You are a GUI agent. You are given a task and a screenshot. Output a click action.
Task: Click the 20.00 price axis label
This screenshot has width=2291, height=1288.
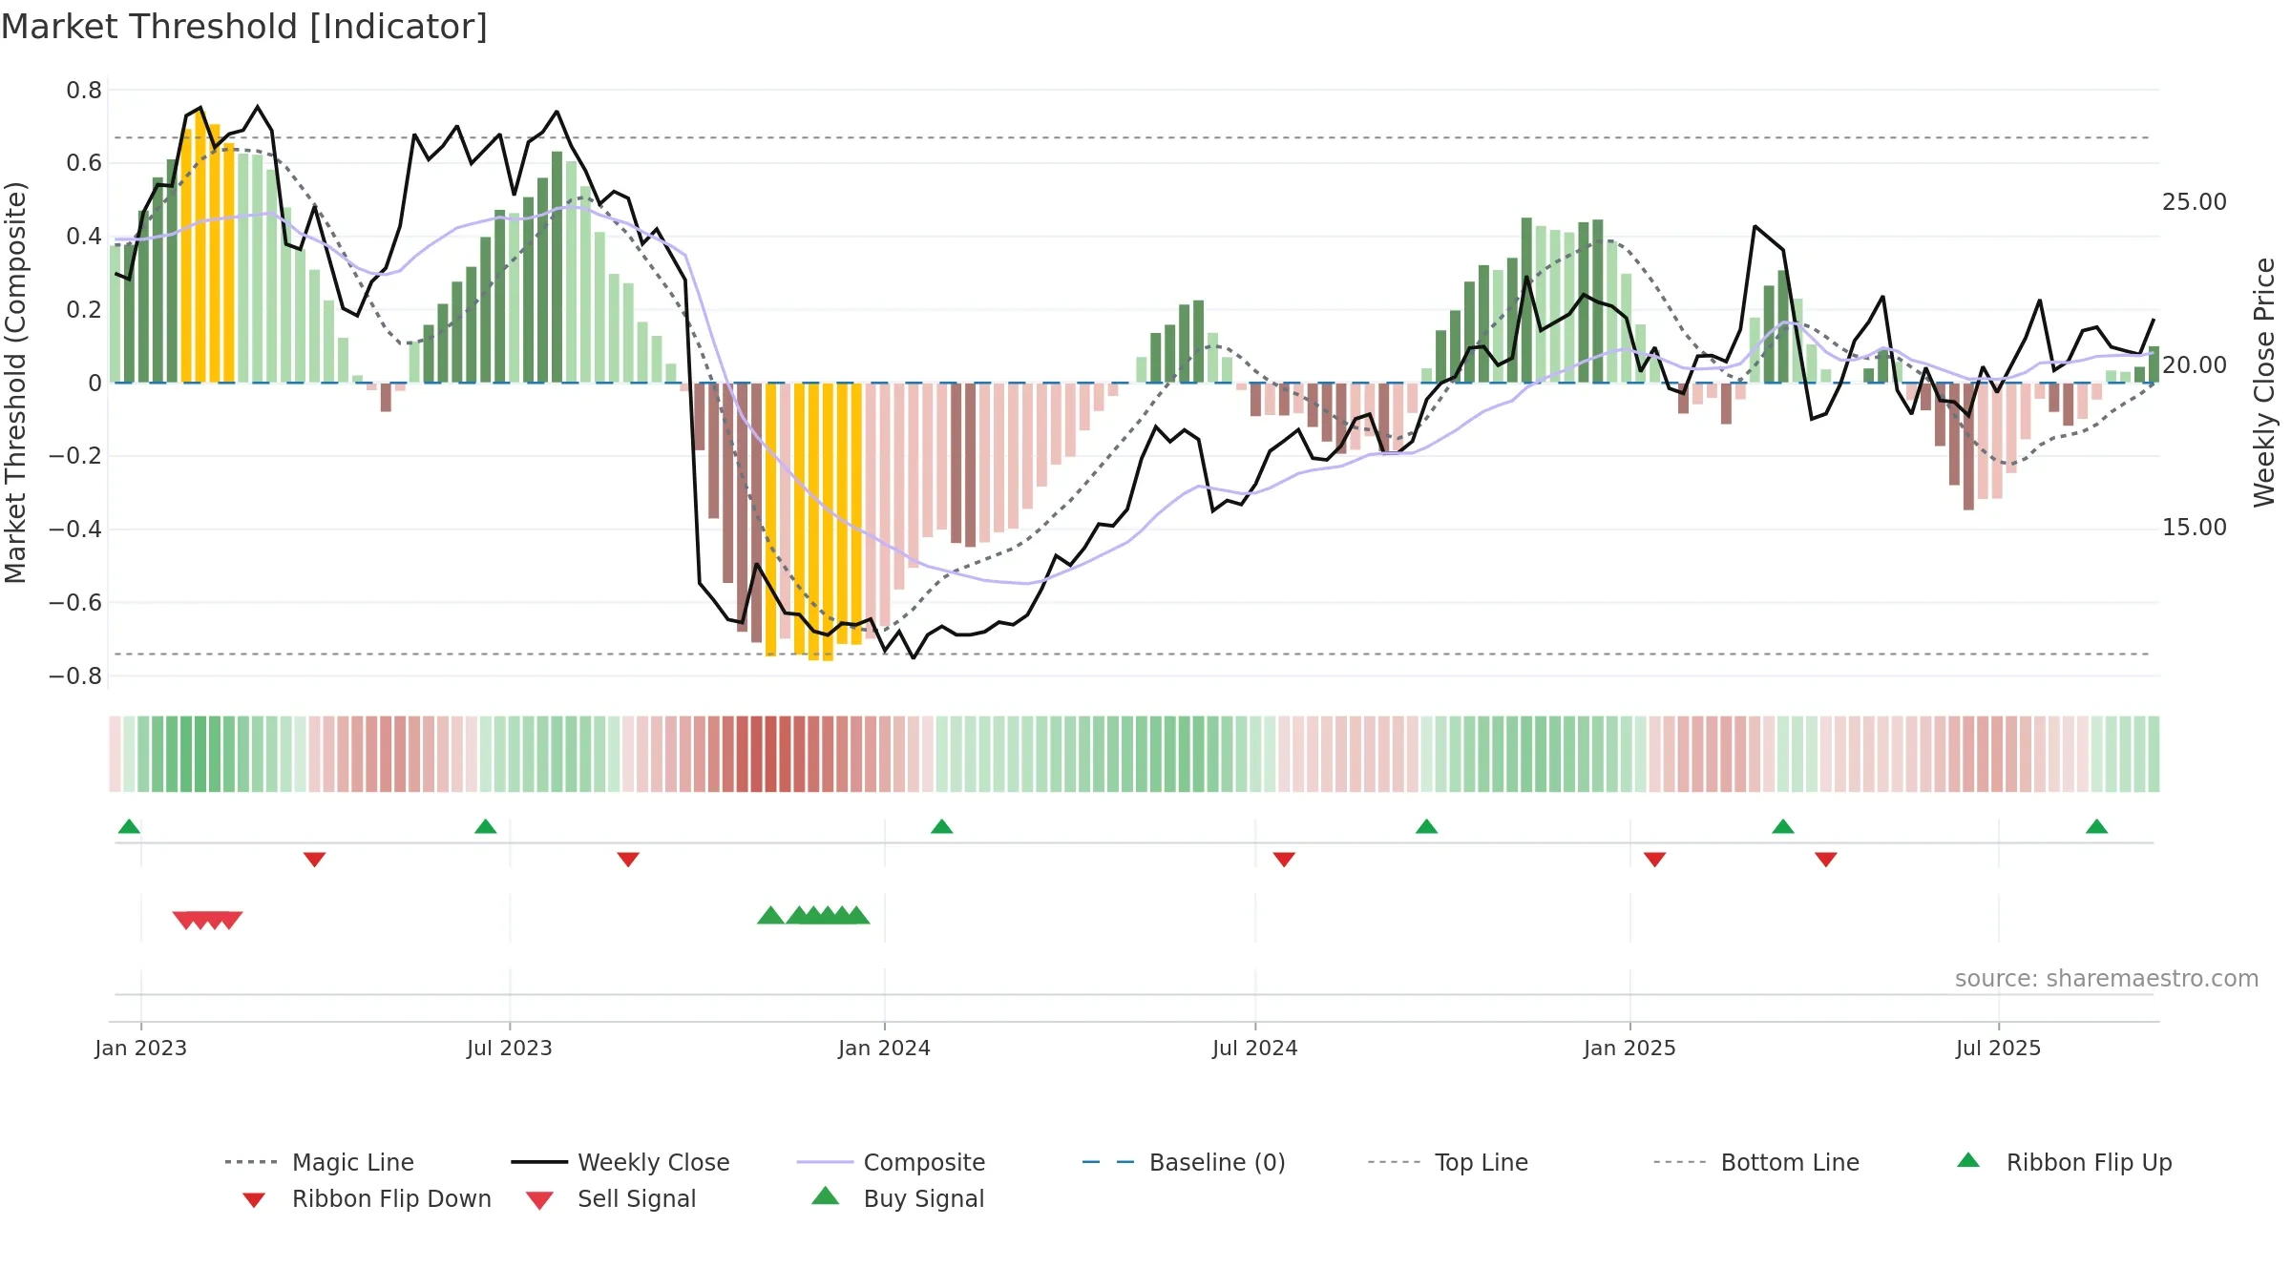coord(2195,365)
